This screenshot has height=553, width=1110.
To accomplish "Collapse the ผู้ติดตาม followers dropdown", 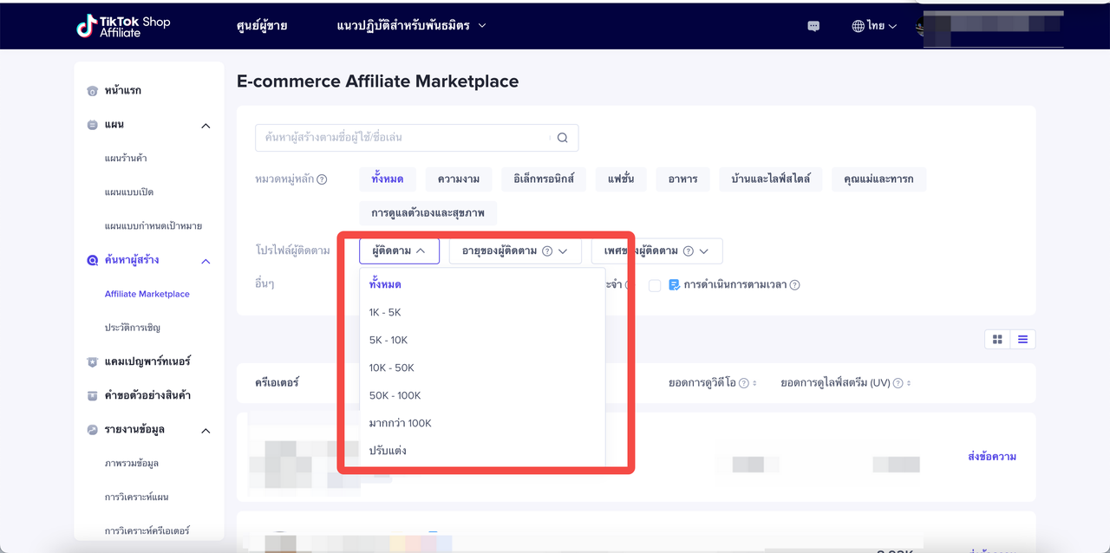I will (x=399, y=251).
